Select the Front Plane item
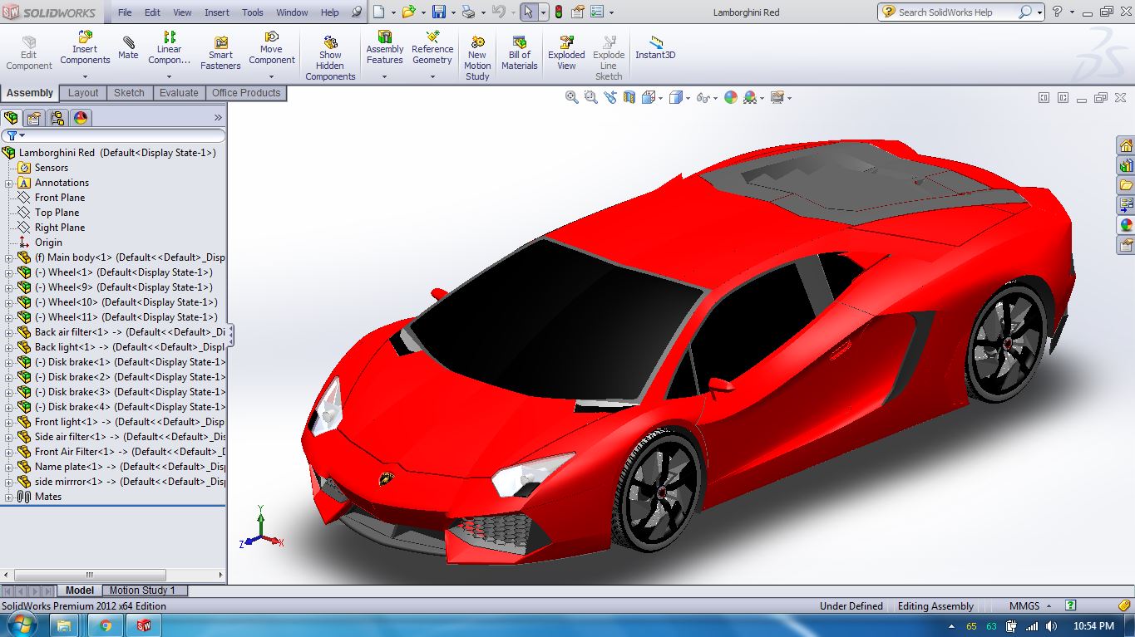The image size is (1135, 637). click(60, 198)
